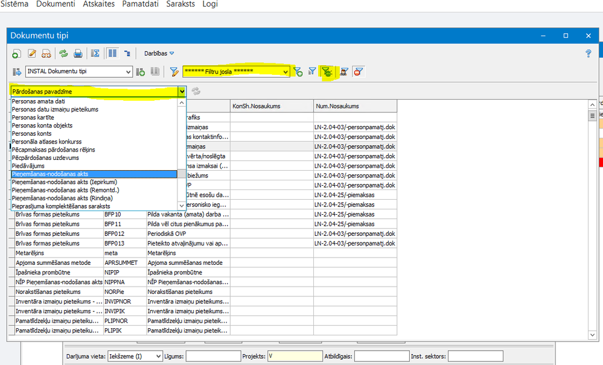Click the new document icon
This screenshot has width=603, height=365.
(x=17, y=54)
